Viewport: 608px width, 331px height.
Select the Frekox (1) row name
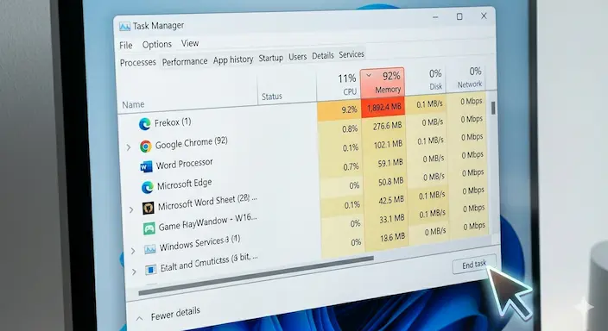coord(173,122)
